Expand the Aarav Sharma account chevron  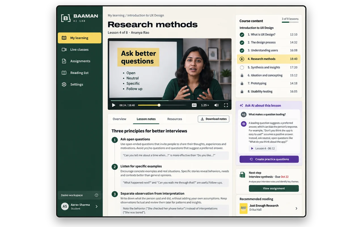coord(96,207)
